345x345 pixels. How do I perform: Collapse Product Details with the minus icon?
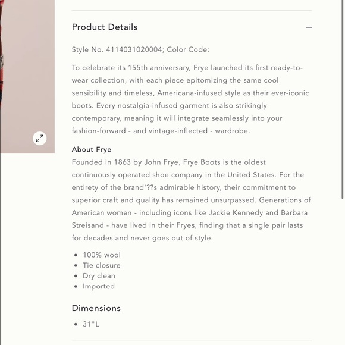point(309,27)
